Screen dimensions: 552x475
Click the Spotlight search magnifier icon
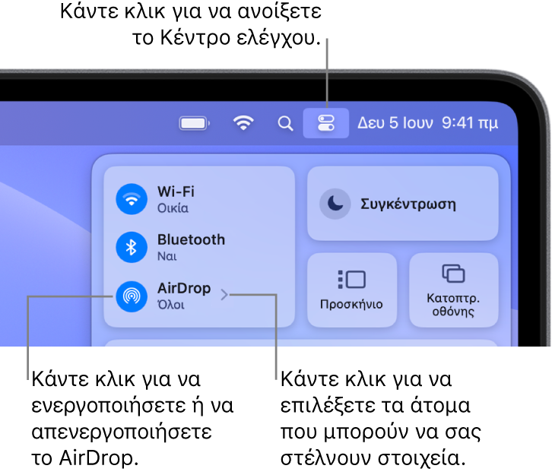285,123
